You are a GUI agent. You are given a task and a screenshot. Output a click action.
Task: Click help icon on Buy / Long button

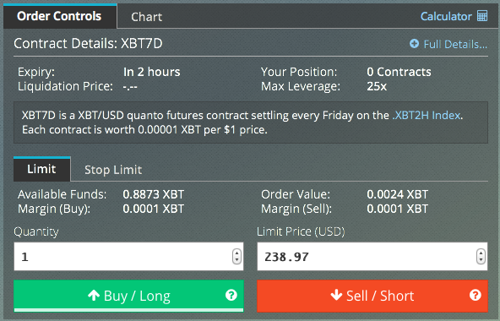(x=231, y=295)
